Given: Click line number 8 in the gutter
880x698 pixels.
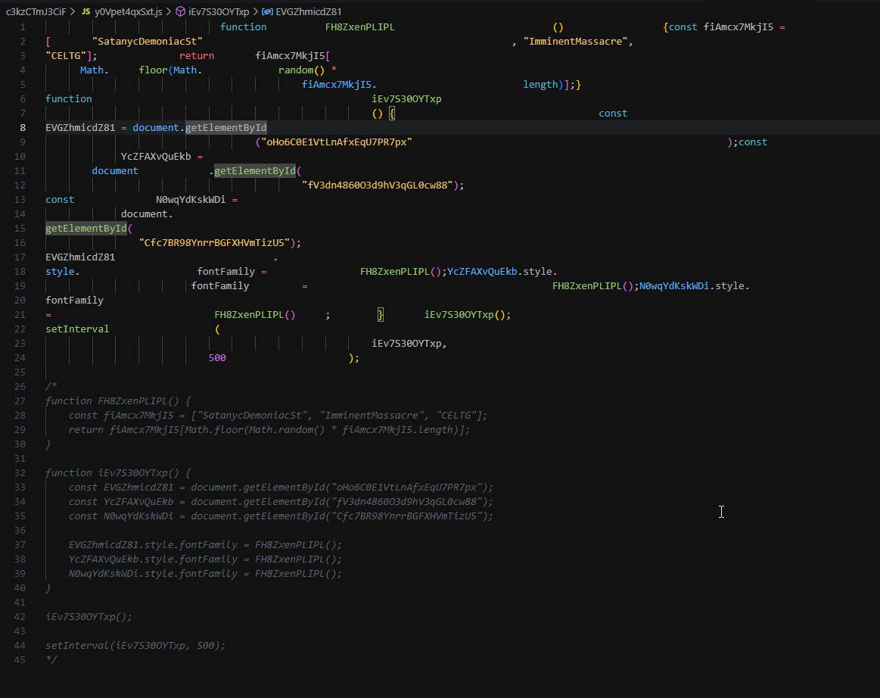Looking at the screenshot, I should pos(23,127).
